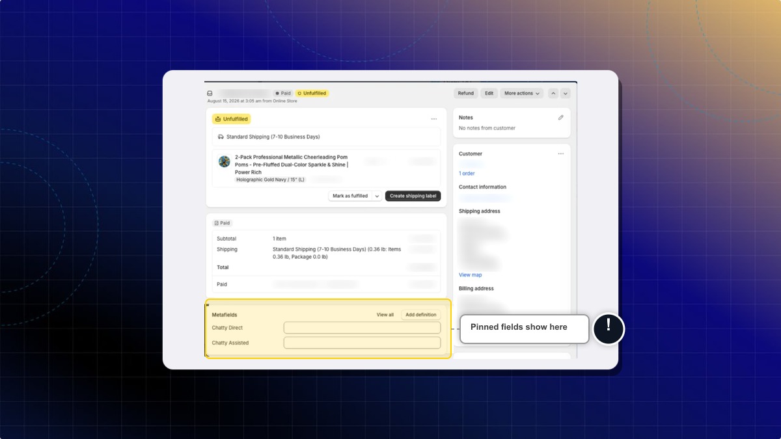Click the View map link
The height and width of the screenshot is (439, 781).
click(x=471, y=275)
